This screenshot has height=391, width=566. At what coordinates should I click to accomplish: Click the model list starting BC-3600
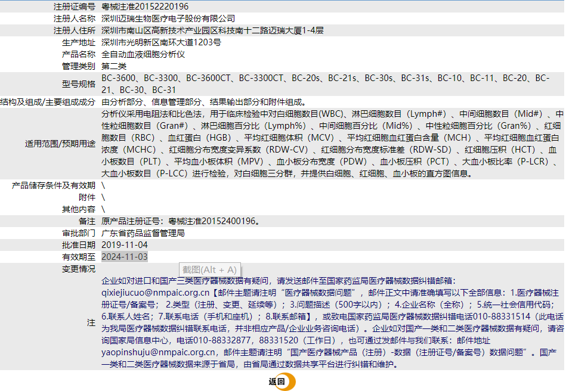tap(326, 84)
